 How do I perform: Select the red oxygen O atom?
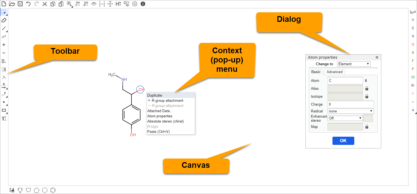point(413,44)
